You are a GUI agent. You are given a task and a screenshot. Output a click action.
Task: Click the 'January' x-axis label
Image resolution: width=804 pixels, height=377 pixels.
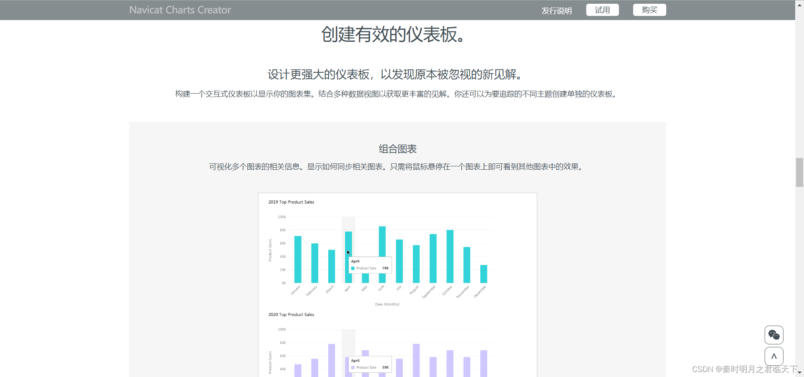[x=296, y=290]
